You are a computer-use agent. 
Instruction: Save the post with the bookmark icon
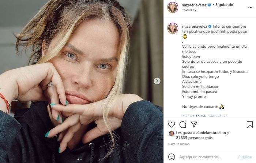tap(249, 125)
